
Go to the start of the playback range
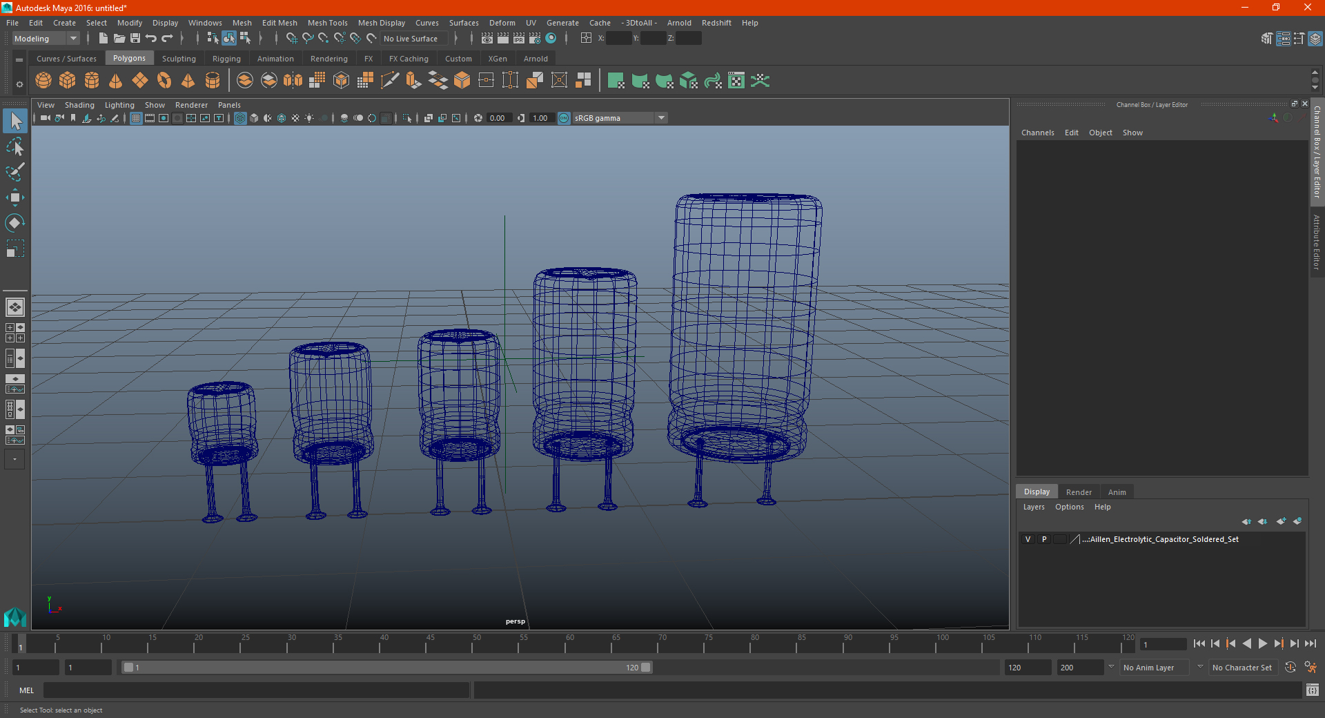coord(1199,643)
